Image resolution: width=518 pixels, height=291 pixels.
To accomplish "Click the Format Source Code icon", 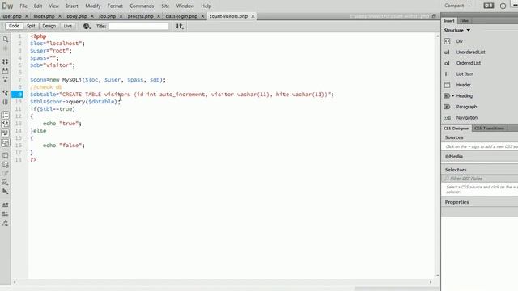I will click(x=6, y=223).
